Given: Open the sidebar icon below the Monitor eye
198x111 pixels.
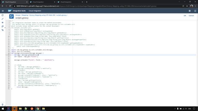Looking at the screenshot, I should click(2, 26).
